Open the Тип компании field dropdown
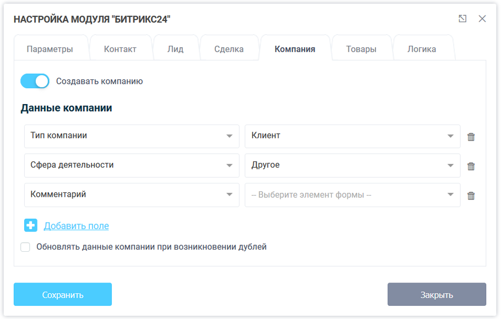Image resolution: width=501 pixels, height=319 pixels. 131,136
